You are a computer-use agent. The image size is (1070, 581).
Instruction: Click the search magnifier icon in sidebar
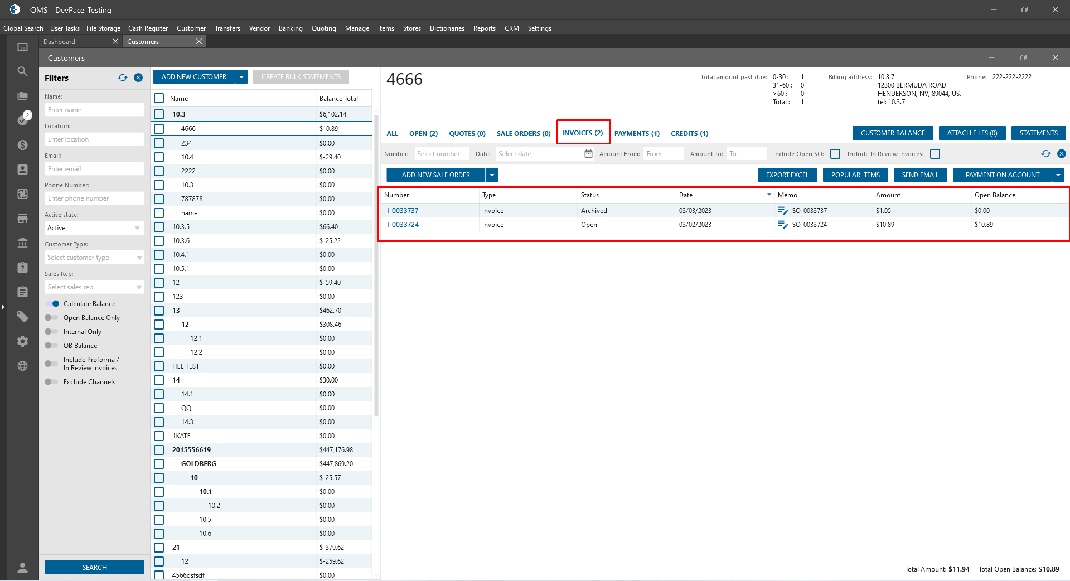[22, 71]
